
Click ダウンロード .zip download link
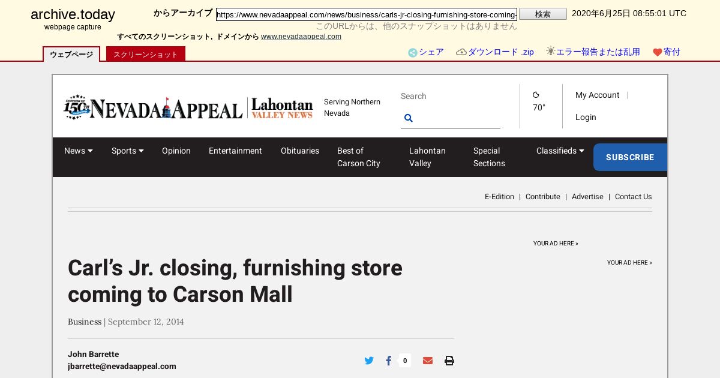point(495,52)
